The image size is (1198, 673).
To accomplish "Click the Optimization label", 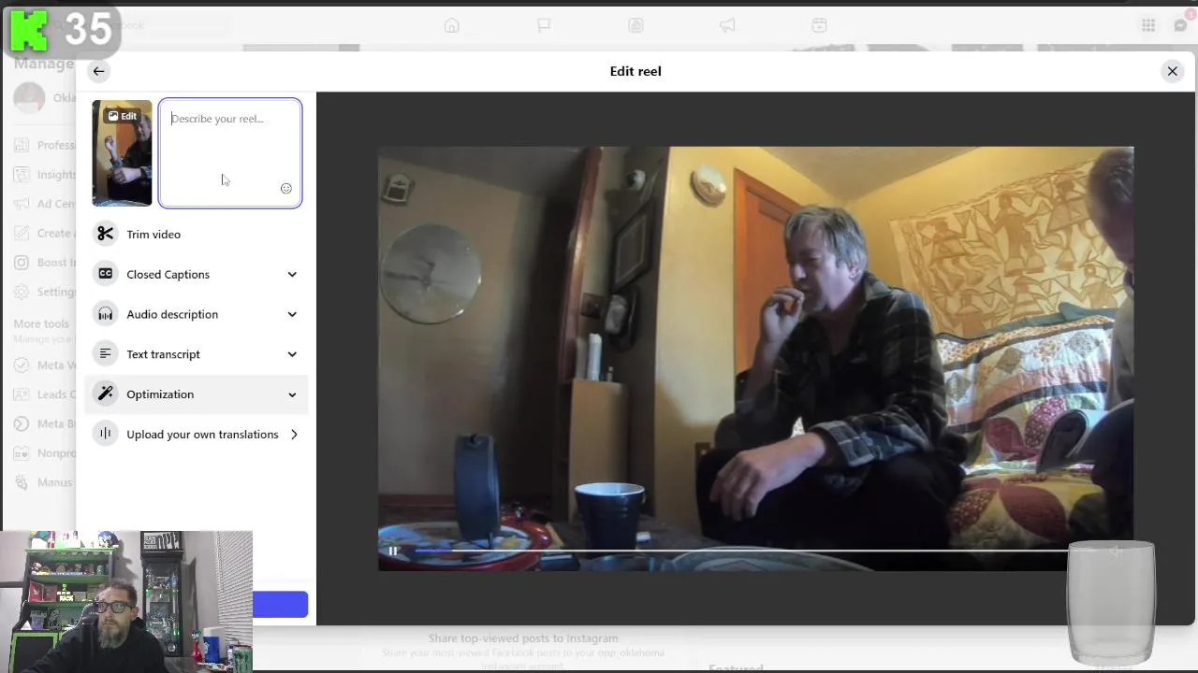I will [x=160, y=394].
